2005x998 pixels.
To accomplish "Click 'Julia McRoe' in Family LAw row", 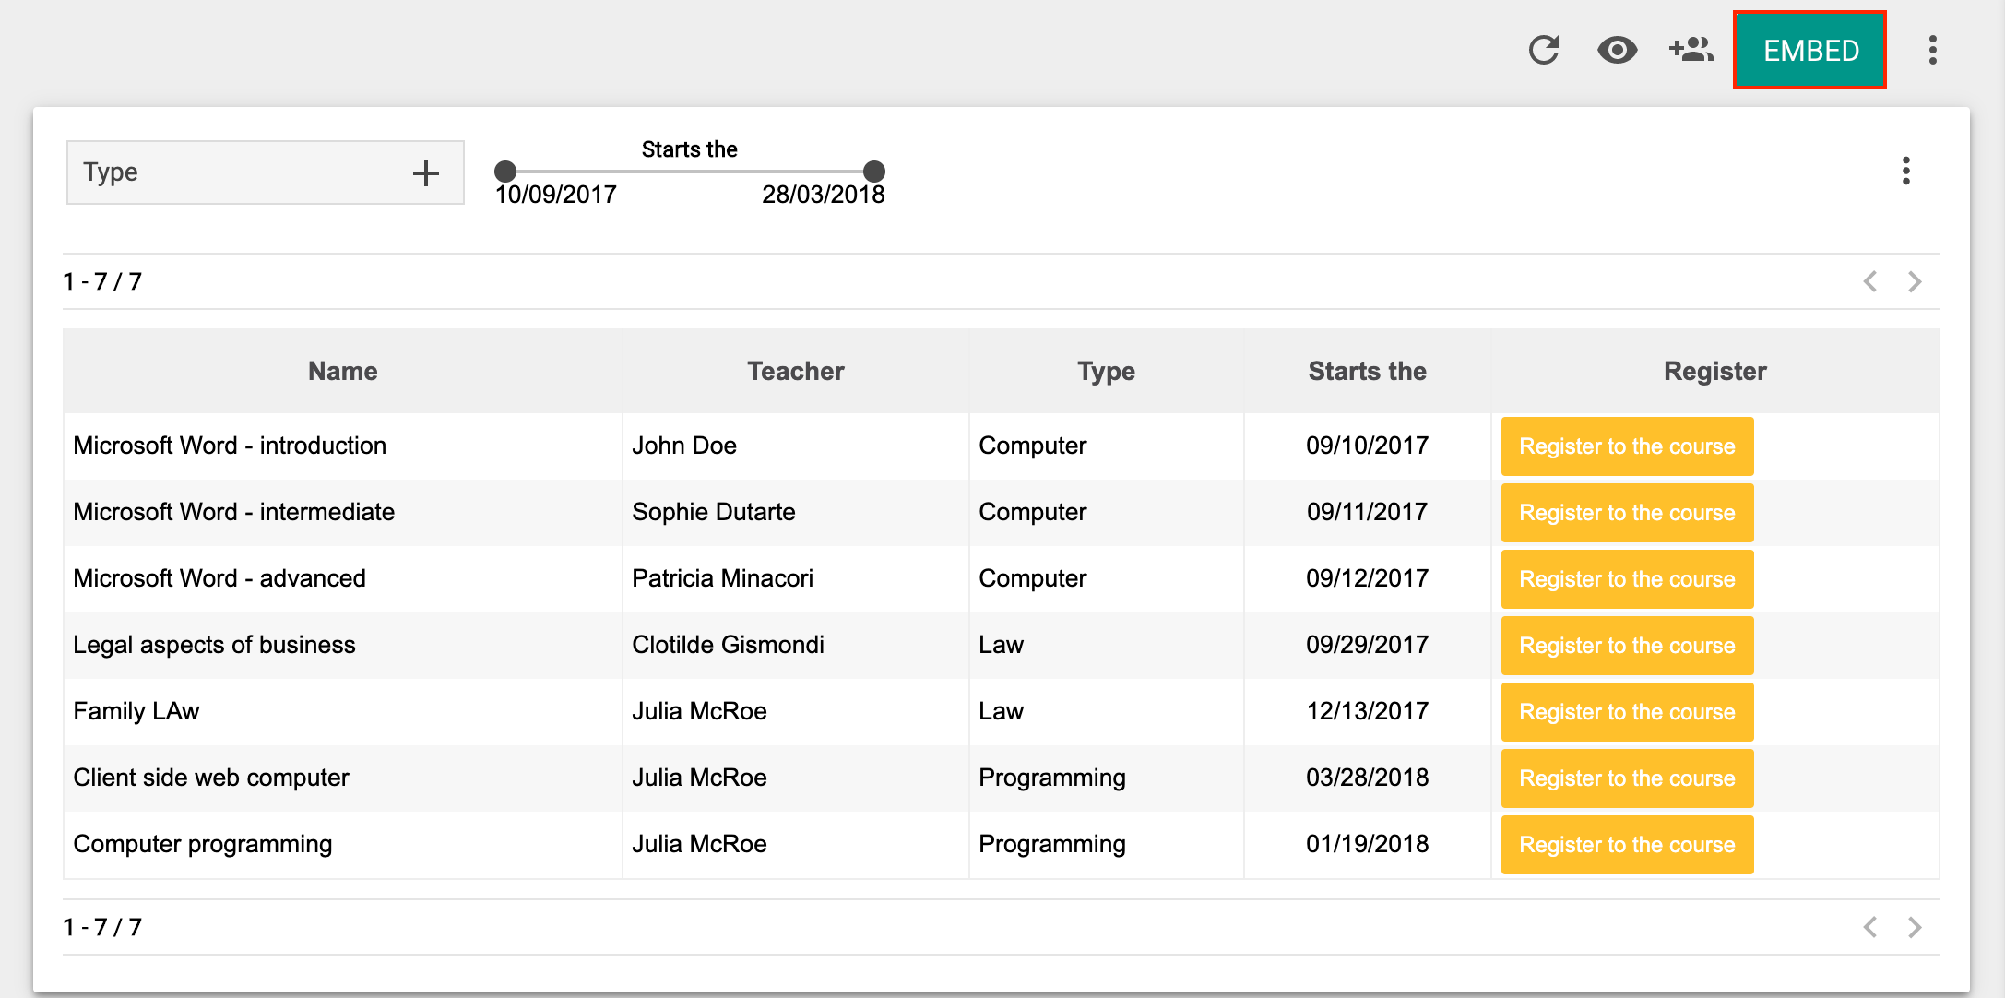I will coord(796,711).
